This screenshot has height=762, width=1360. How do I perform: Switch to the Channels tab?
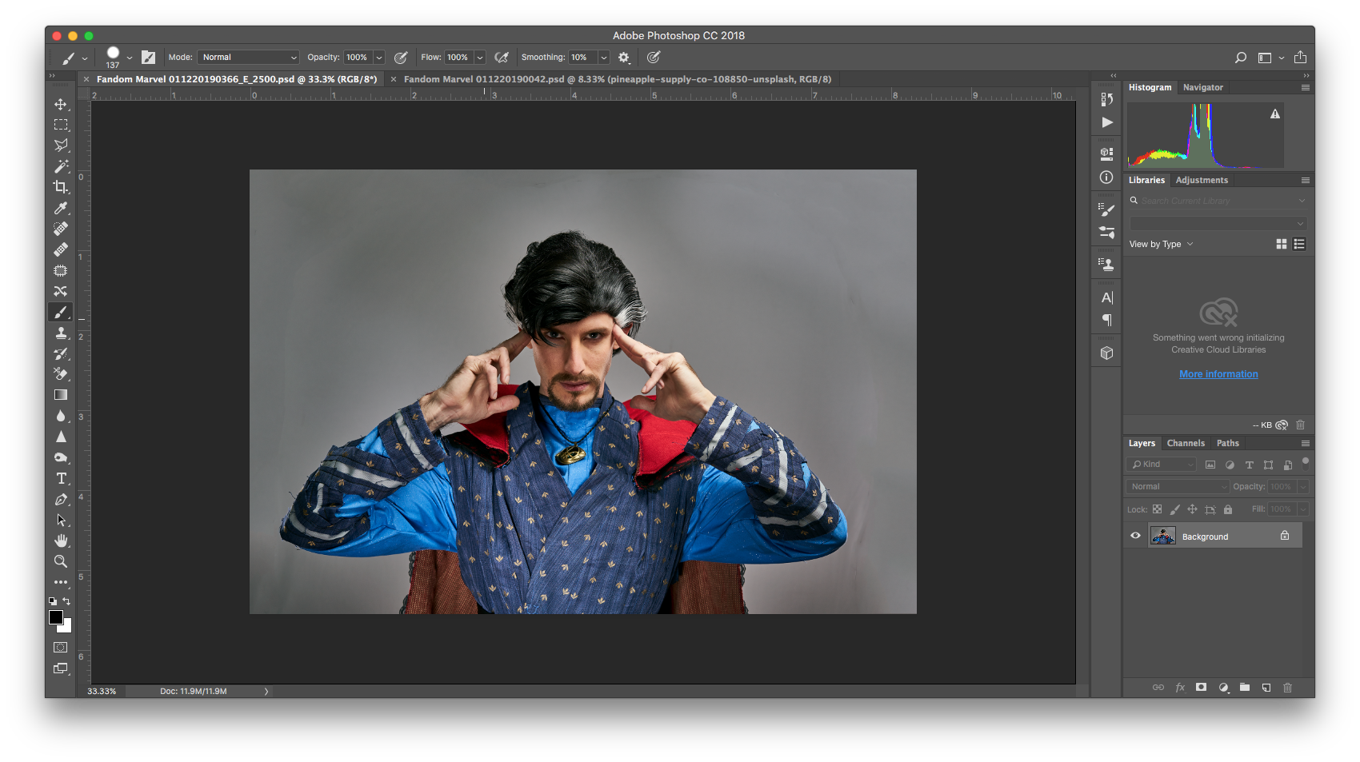pos(1185,443)
